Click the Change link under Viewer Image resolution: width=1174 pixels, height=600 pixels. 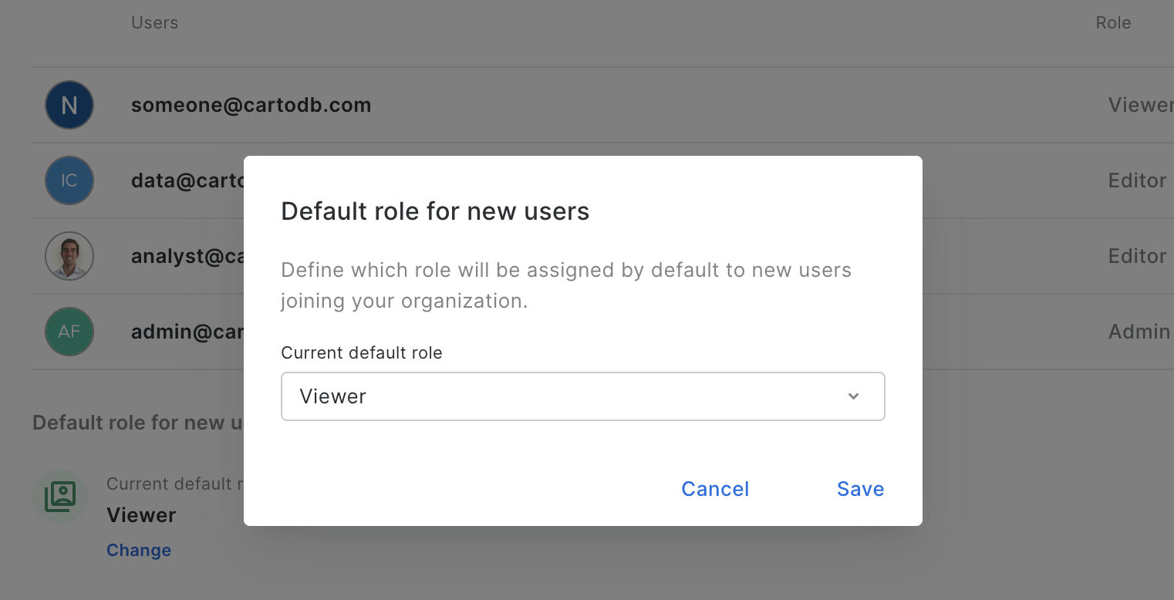tap(139, 550)
